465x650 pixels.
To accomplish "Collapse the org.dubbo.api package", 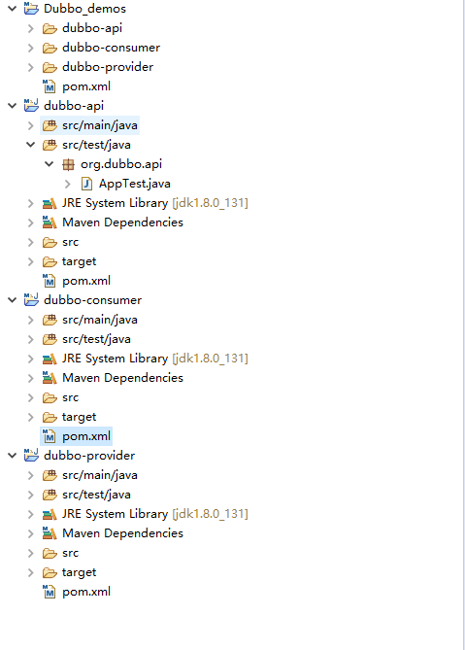I will tap(49, 164).
